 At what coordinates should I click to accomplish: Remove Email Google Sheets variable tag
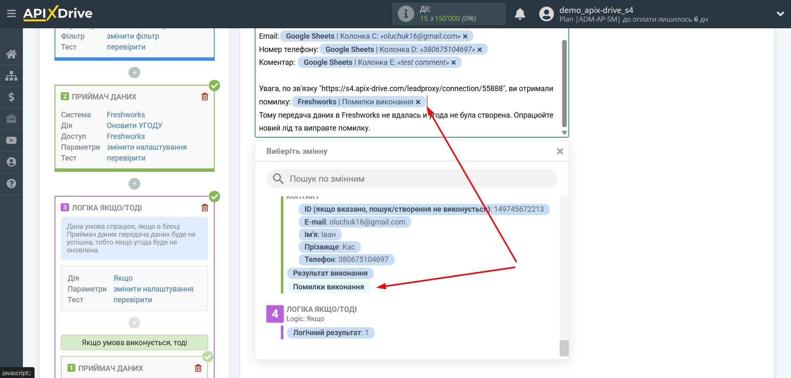[x=465, y=37]
